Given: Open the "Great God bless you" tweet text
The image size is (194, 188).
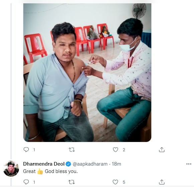Looking at the screenshot, I should tap(50, 171).
